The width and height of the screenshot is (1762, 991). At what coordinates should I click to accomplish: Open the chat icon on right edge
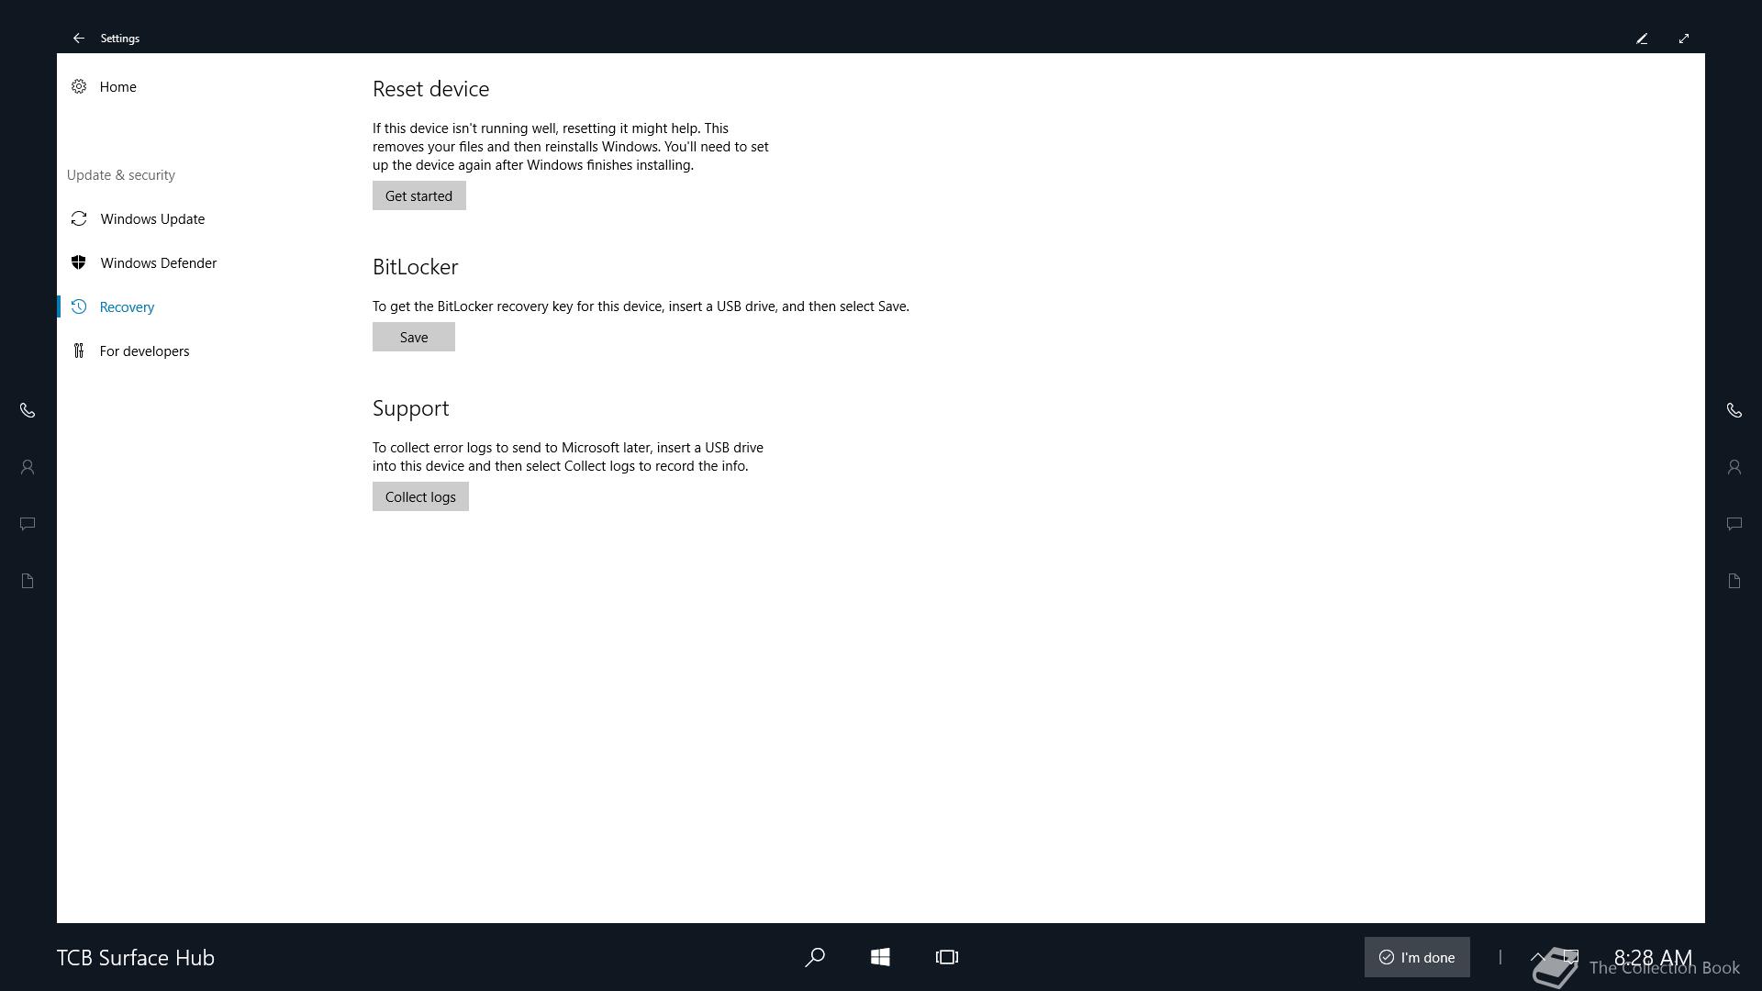1734,524
